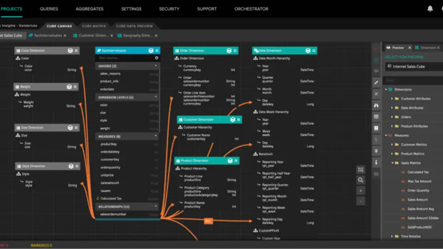
Task: Expand the Date Attributes folder
Action: click(x=392, y=108)
